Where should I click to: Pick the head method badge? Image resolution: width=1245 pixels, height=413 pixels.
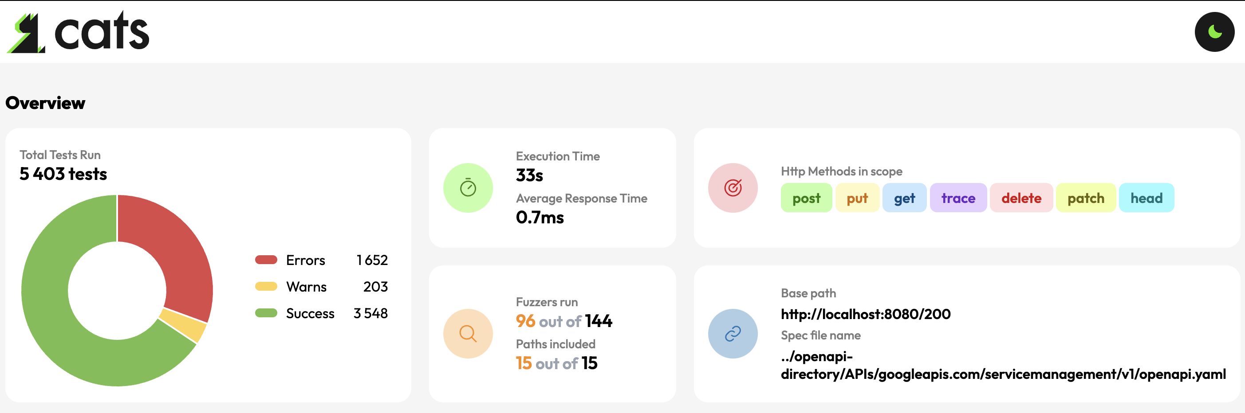coord(1146,198)
